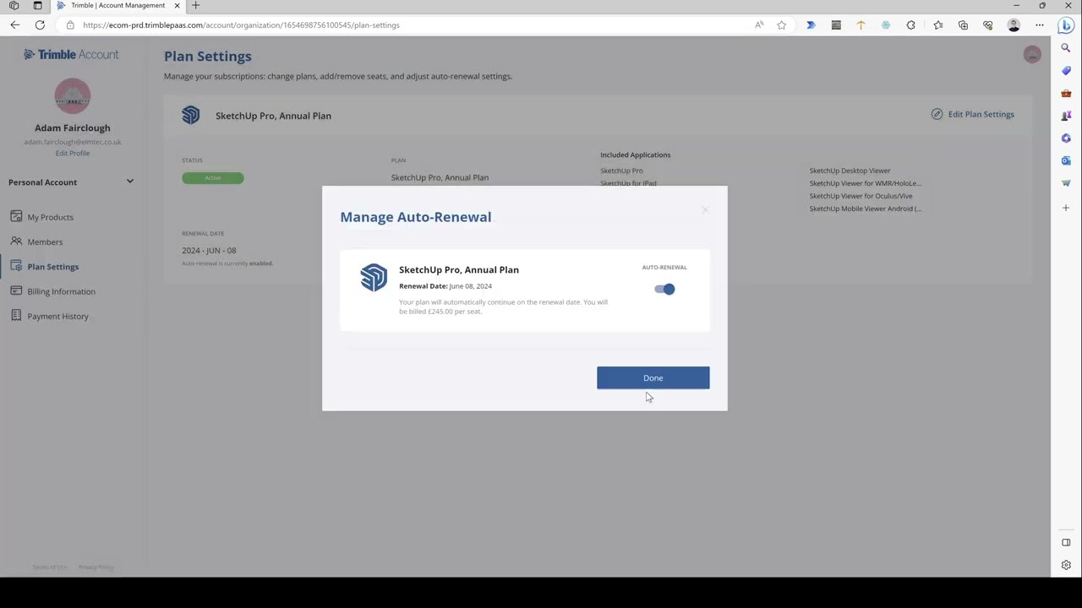Viewport: 1082px width, 608px height.
Task: Click the address bar URL
Action: pos(241,25)
